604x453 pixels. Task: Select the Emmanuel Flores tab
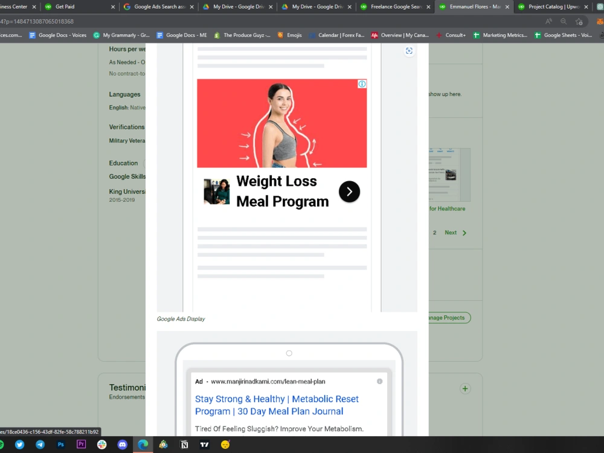(x=474, y=7)
